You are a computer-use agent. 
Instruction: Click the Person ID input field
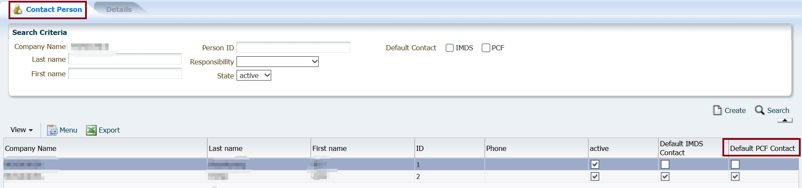(293, 47)
